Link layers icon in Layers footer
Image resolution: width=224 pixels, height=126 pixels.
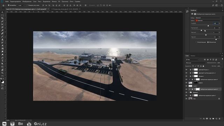(201, 119)
